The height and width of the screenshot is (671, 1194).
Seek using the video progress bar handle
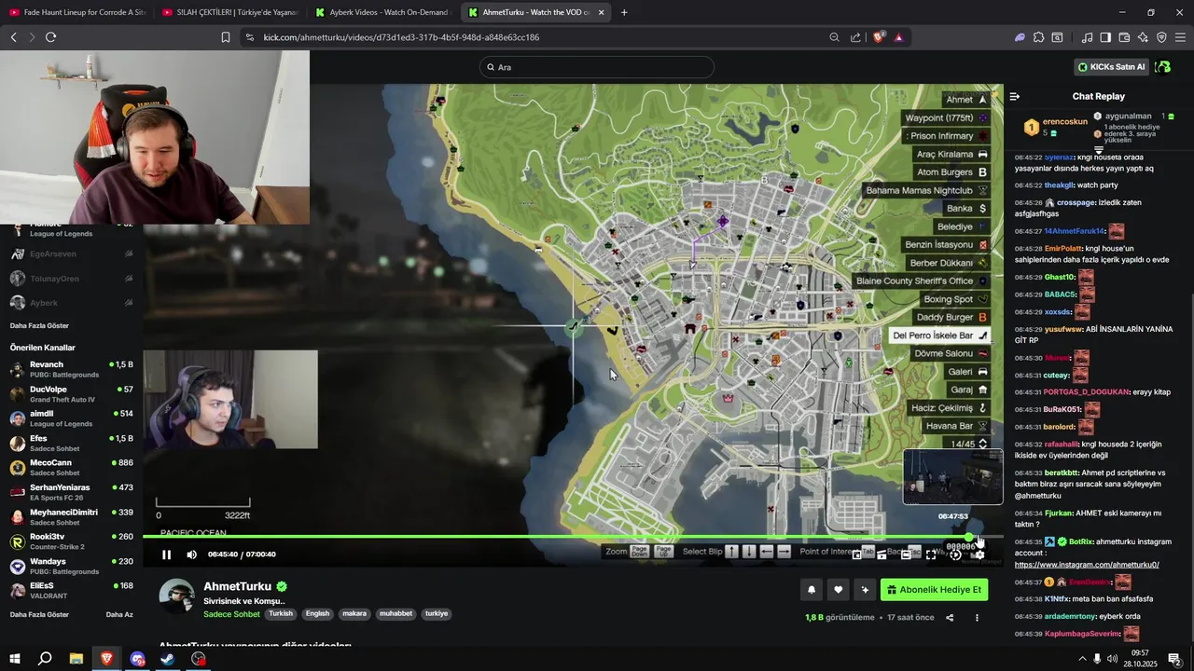(x=969, y=537)
